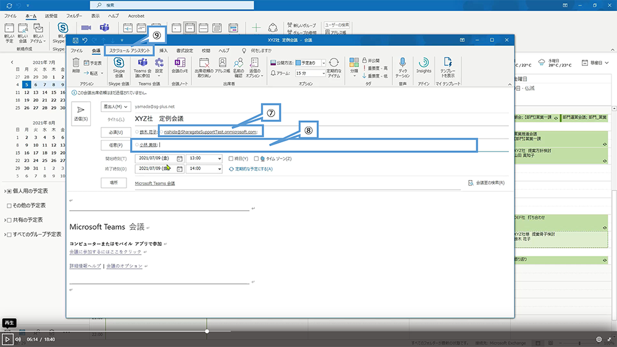Click the video volume speaker icon
The width and height of the screenshot is (617, 347).
(18, 339)
